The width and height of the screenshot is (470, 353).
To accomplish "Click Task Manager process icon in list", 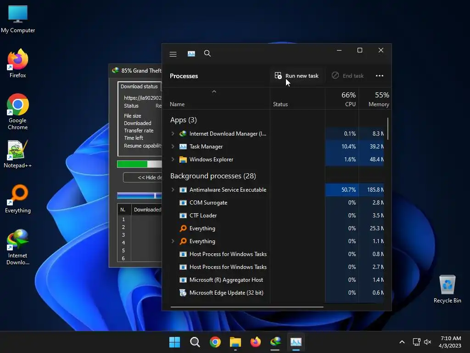I will pyautogui.click(x=183, y=147).
